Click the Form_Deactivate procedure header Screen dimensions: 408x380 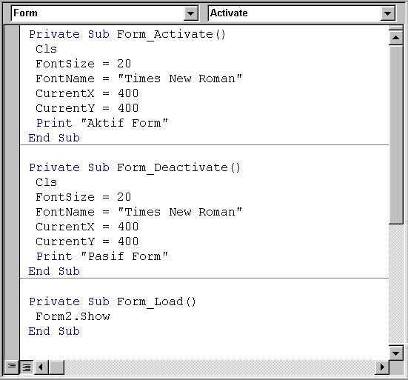pyautogui.click(x=135, y=168)
